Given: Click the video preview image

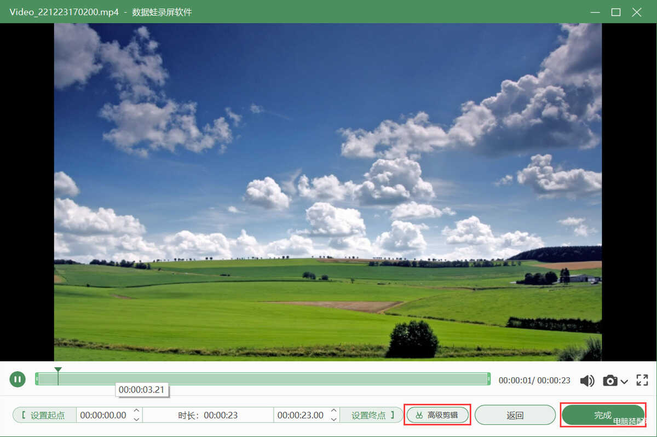Looking at the screenshot, I should tap(328, 192).
